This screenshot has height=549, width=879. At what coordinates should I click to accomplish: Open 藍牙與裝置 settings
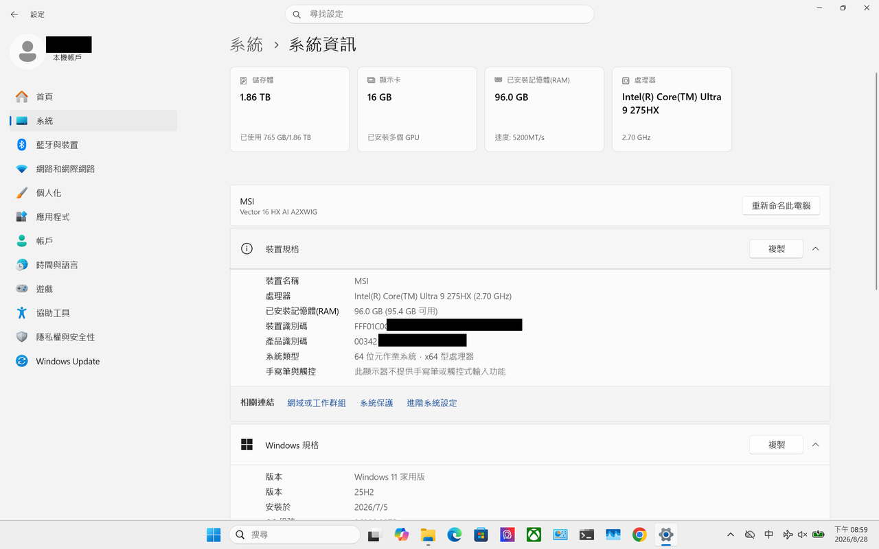pyautogui.click(x=93, y=145)
